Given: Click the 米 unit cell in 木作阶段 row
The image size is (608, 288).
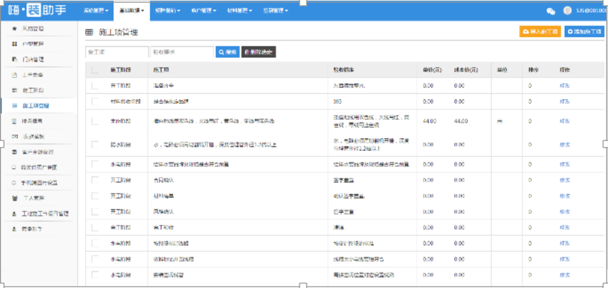Looking at the screenshot, I should click(499, 121).
